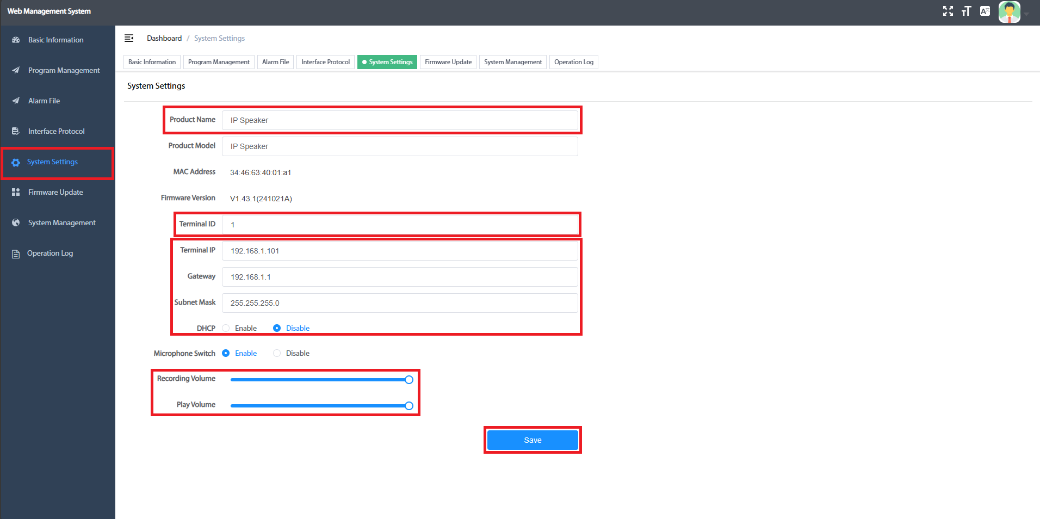
Task: Click the Operation Log document icon in sidebar
Action: (16, 254)
